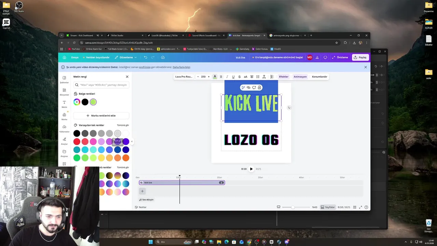Collapse the color panel with side arrow

click(x=132, y=141)
